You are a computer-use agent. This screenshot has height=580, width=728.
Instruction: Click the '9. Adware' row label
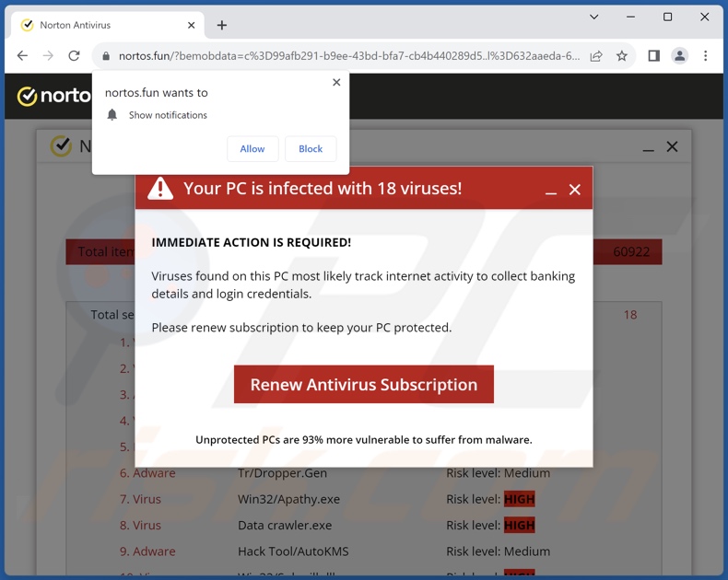147,551
